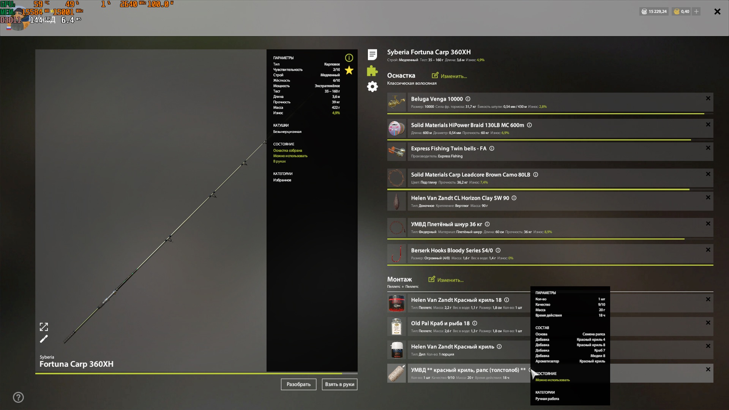
Task: Open the help question mark icon
Action: coord(18,397)
